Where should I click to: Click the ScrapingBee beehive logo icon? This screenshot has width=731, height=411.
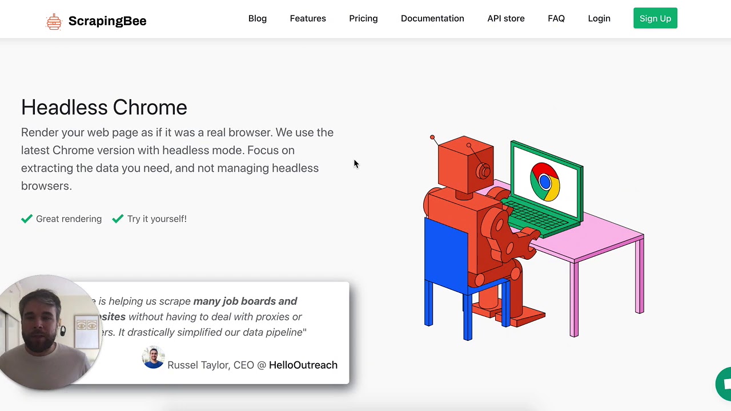pyautogui.click(x=54, y=21)
